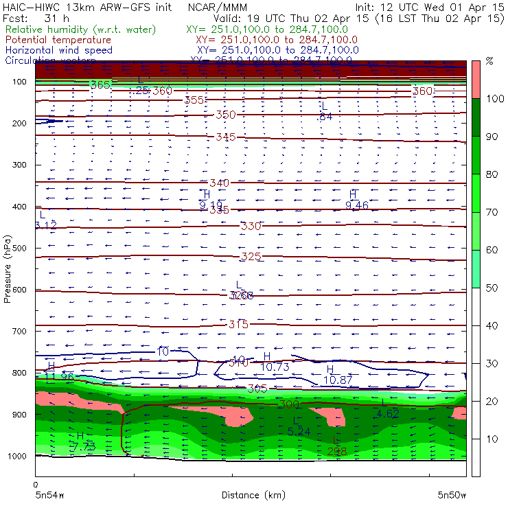The width and height of the screenshot is (508, 508).
Task: Click the 305 isentrope contour label
Action: (257, 389)
